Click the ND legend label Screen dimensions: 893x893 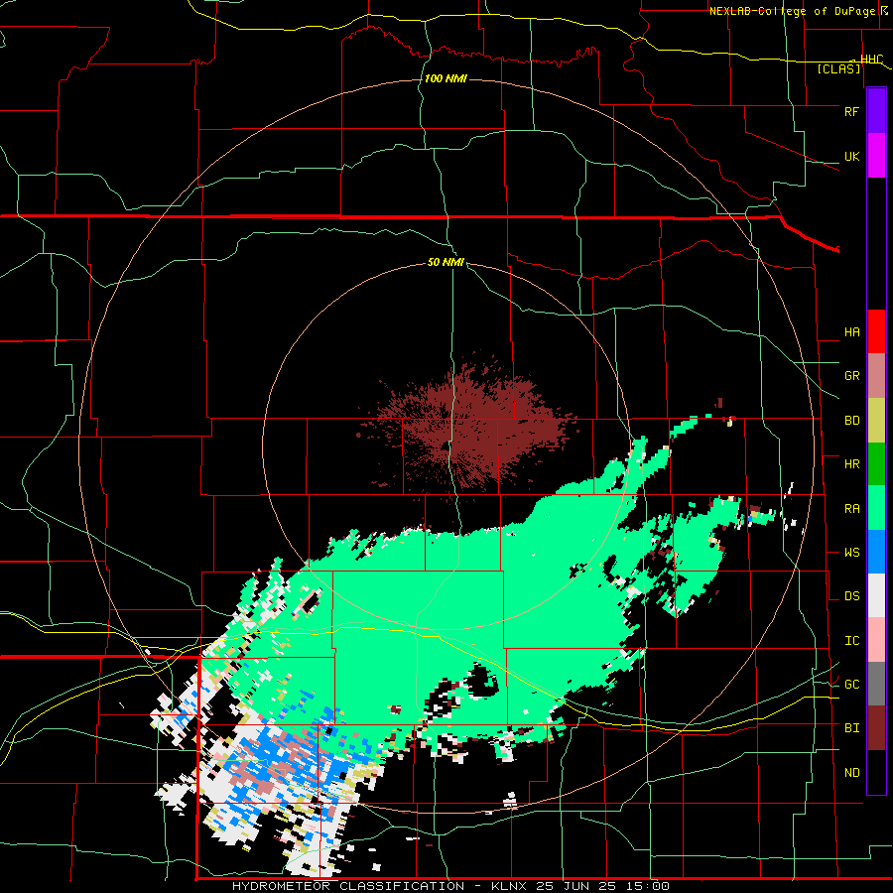[x=851, y=773]
